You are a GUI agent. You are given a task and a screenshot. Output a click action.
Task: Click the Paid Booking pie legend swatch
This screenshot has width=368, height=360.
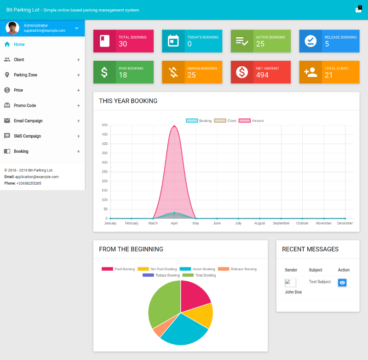click(107, 269)
